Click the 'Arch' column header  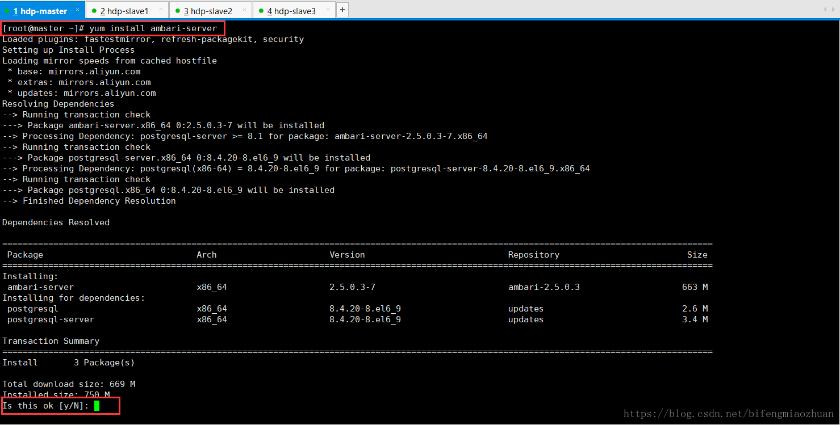207,255
